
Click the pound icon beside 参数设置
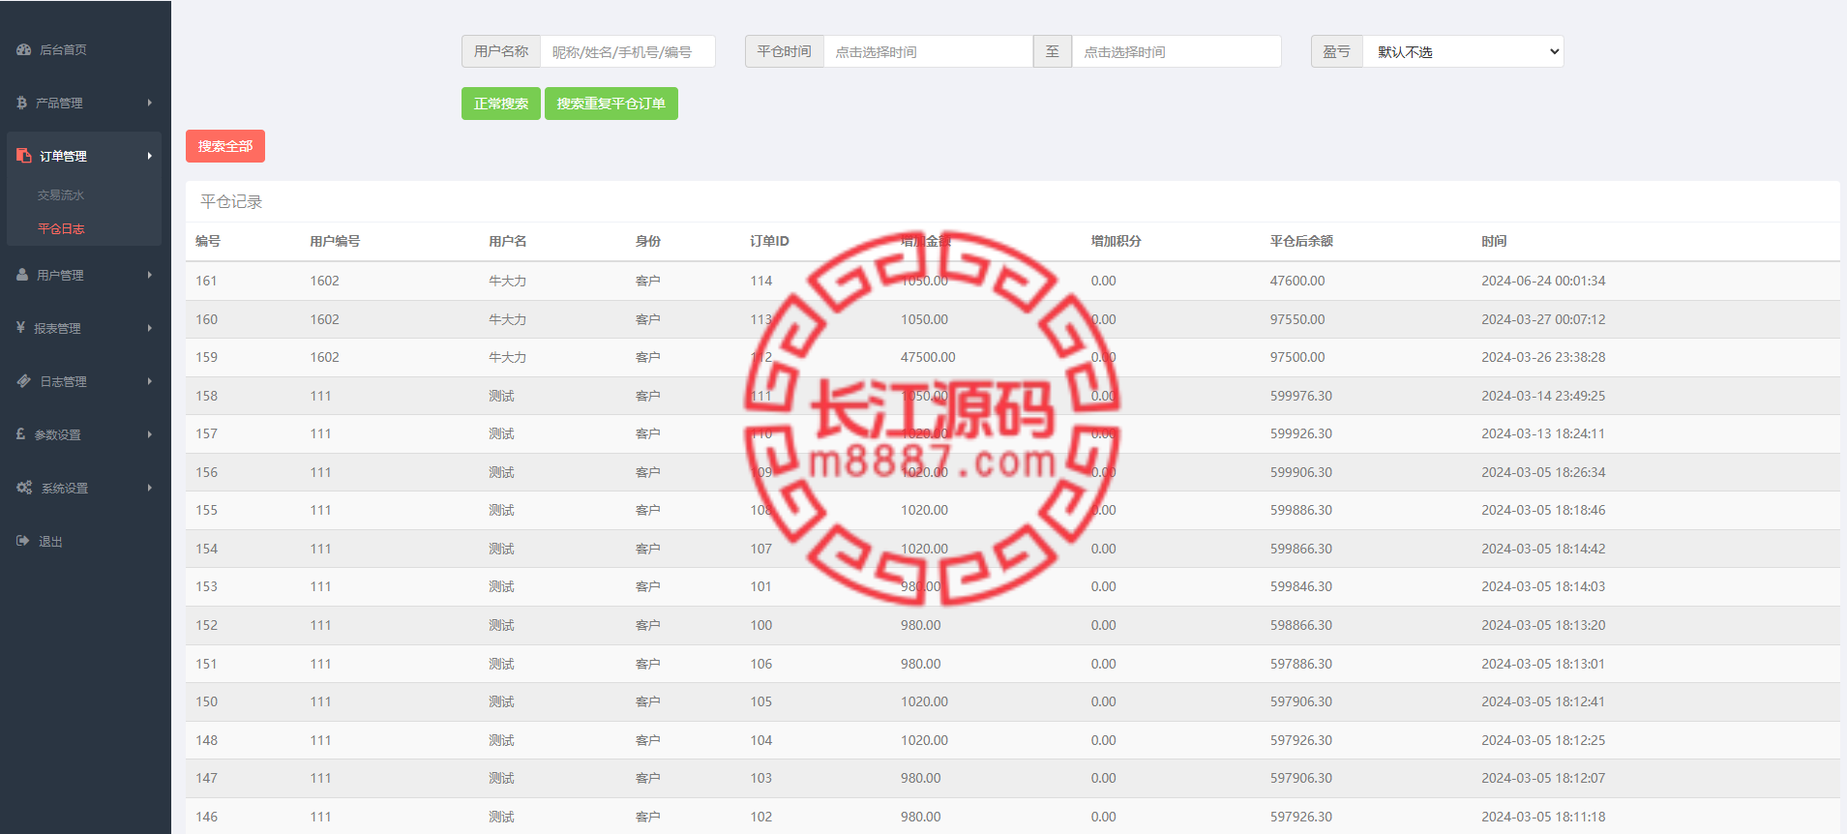coord(20,434)
